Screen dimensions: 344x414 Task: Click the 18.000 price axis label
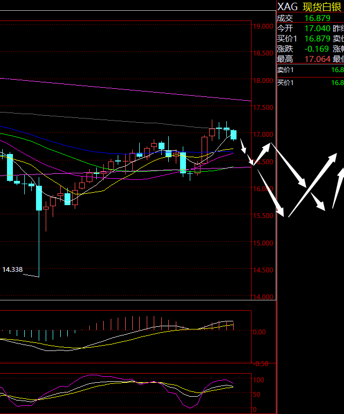263,80
